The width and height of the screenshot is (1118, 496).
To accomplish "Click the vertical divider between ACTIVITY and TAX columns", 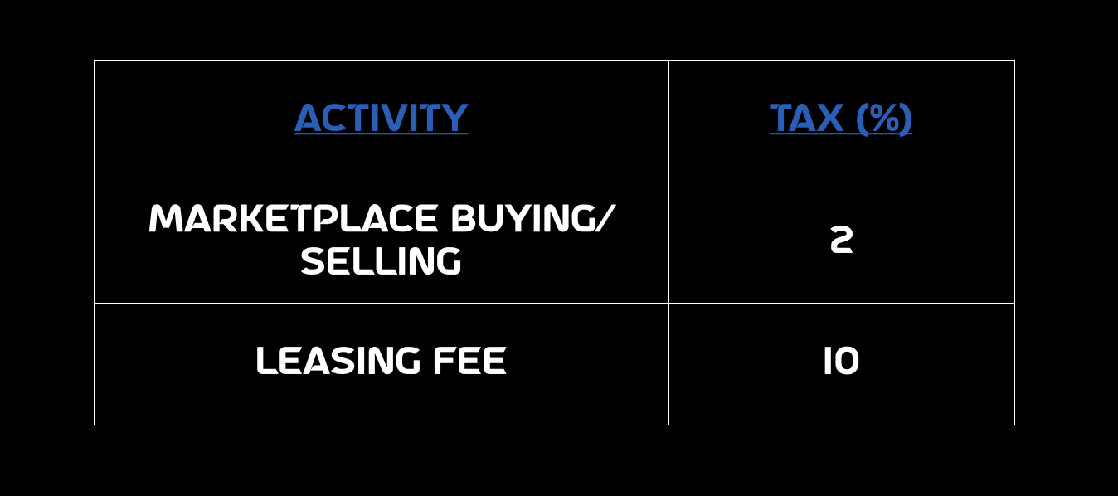I will tap(668, 242).
